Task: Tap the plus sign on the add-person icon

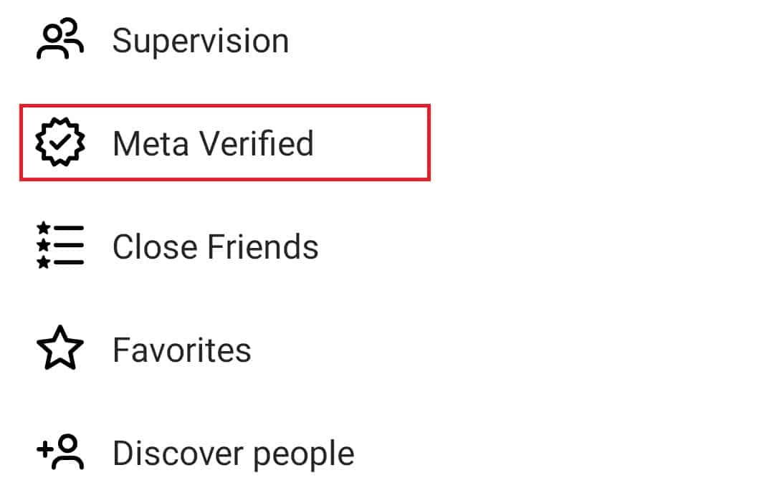Action: click(43, 449)
